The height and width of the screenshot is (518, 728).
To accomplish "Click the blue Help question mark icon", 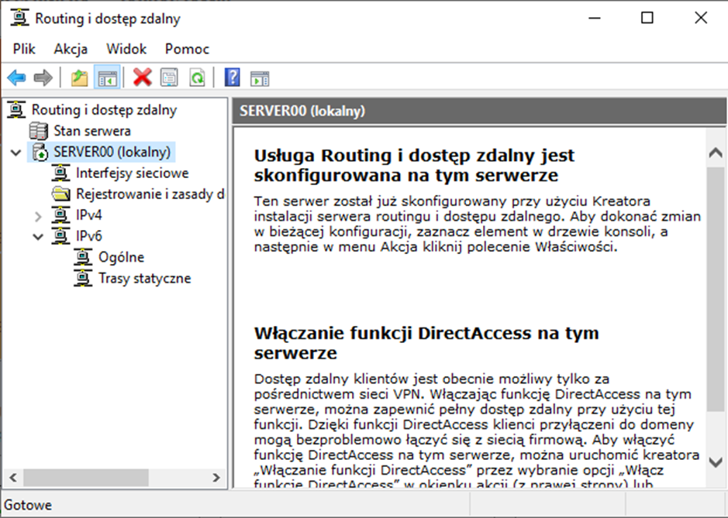I will (232, 77).
